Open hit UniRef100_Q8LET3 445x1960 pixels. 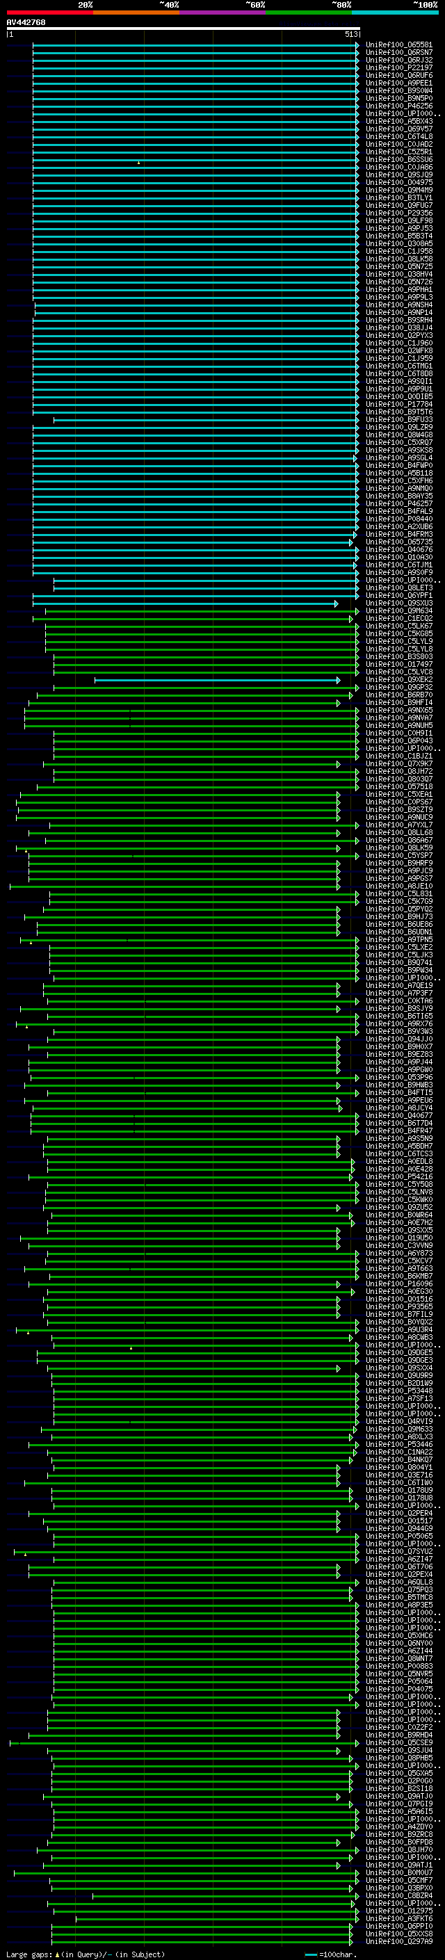(399, 588)
